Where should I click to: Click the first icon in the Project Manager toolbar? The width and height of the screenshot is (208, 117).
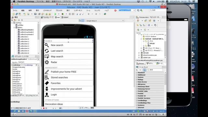pyautogui.click(x=138, y=21)
